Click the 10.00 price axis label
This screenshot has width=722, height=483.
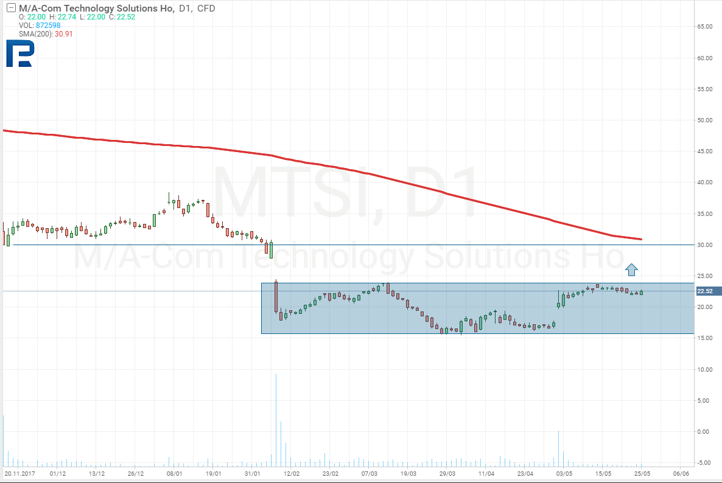[x=704, y=369]
